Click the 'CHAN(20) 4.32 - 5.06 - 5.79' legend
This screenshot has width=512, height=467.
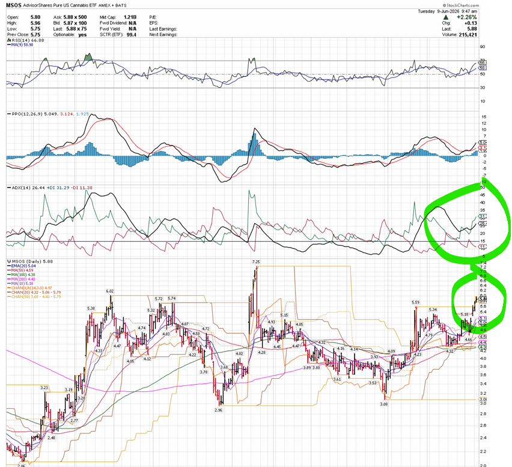pos(36,292)
